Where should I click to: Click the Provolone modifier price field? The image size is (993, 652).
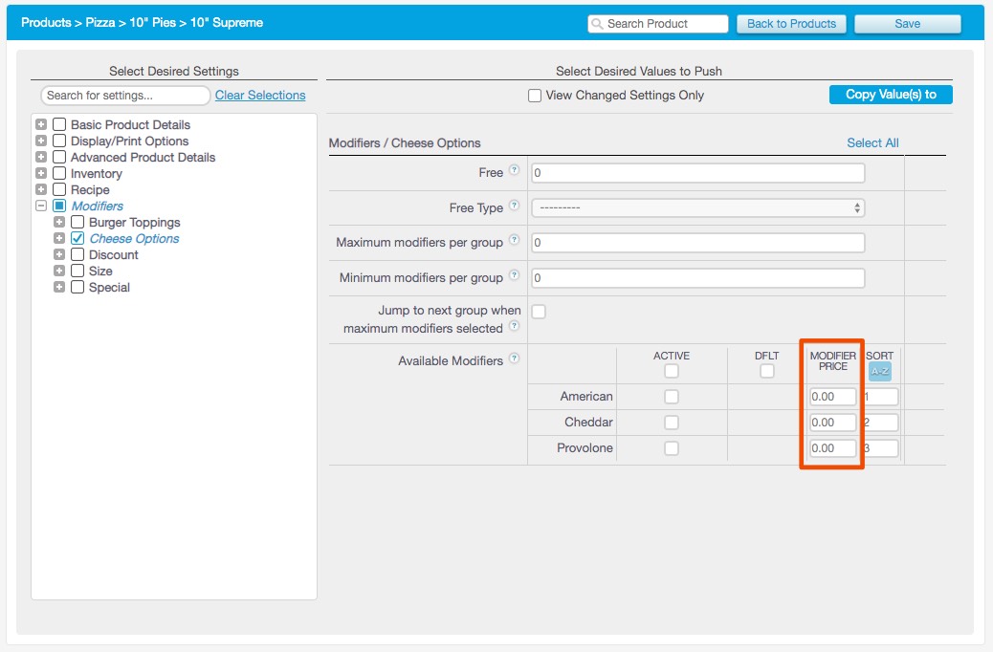click(832, 448)
